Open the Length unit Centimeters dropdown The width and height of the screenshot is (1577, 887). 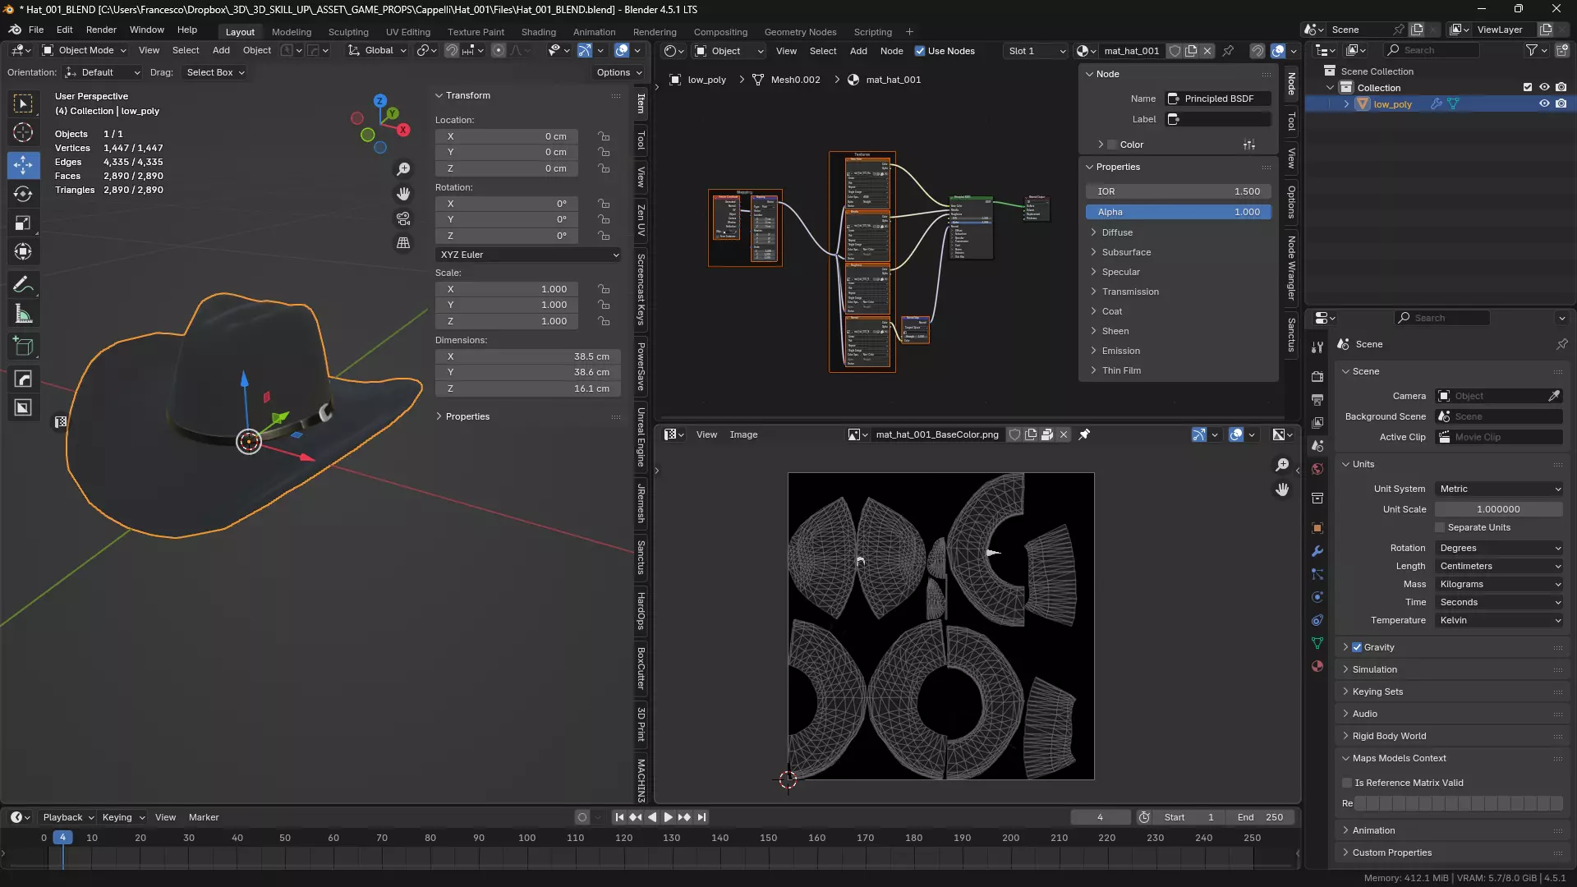coord(1499,566)
